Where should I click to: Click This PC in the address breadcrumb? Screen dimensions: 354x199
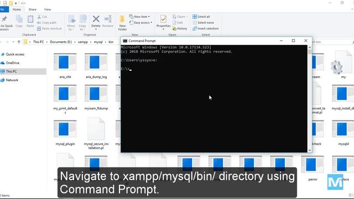tap(38, 42)
